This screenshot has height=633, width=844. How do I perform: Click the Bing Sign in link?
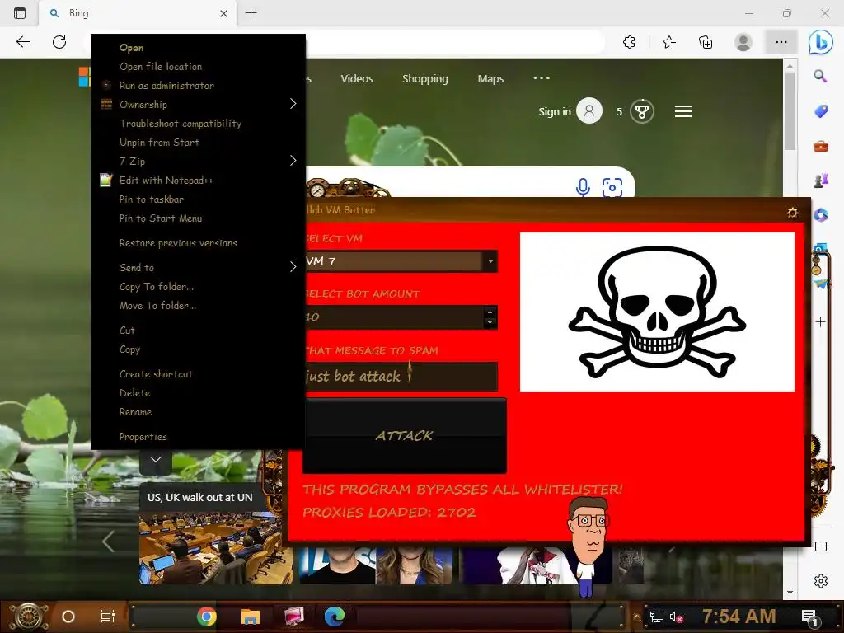pos(555,111)
